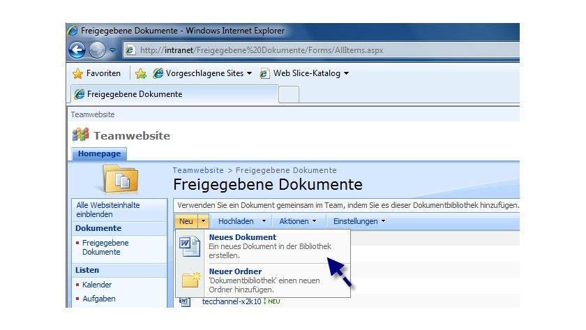Open the Hochladen menu
This screenshot has height=330, width=586.
click(236, 221)
